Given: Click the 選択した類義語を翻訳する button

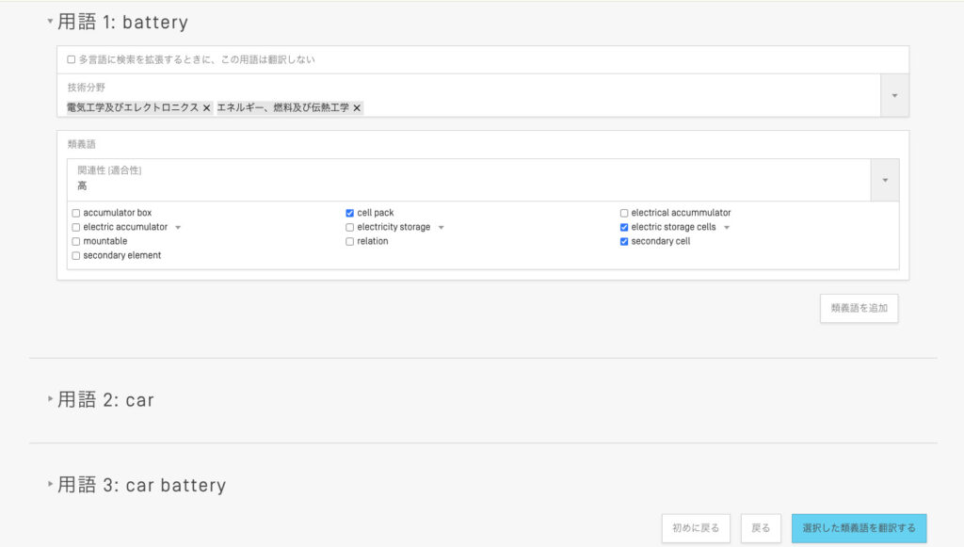Looking at the screenshot, I should 859,528.
